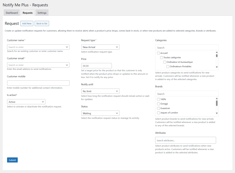Open the Dashboard tab
235x173 pixels.
(x=12, y=13)
